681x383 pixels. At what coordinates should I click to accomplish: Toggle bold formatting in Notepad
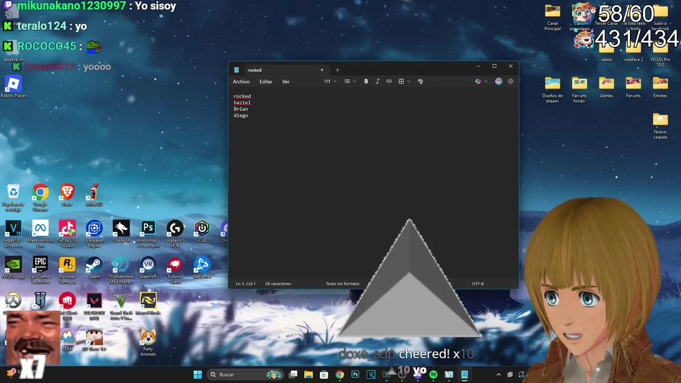coord(366,81)
